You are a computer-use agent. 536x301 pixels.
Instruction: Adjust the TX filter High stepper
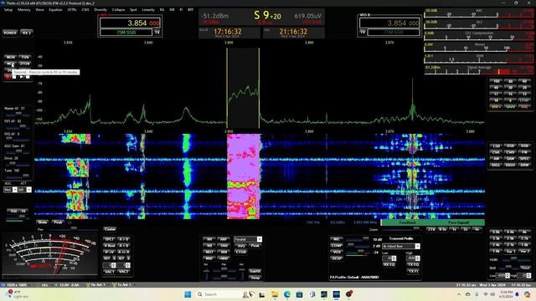[413, 258]
